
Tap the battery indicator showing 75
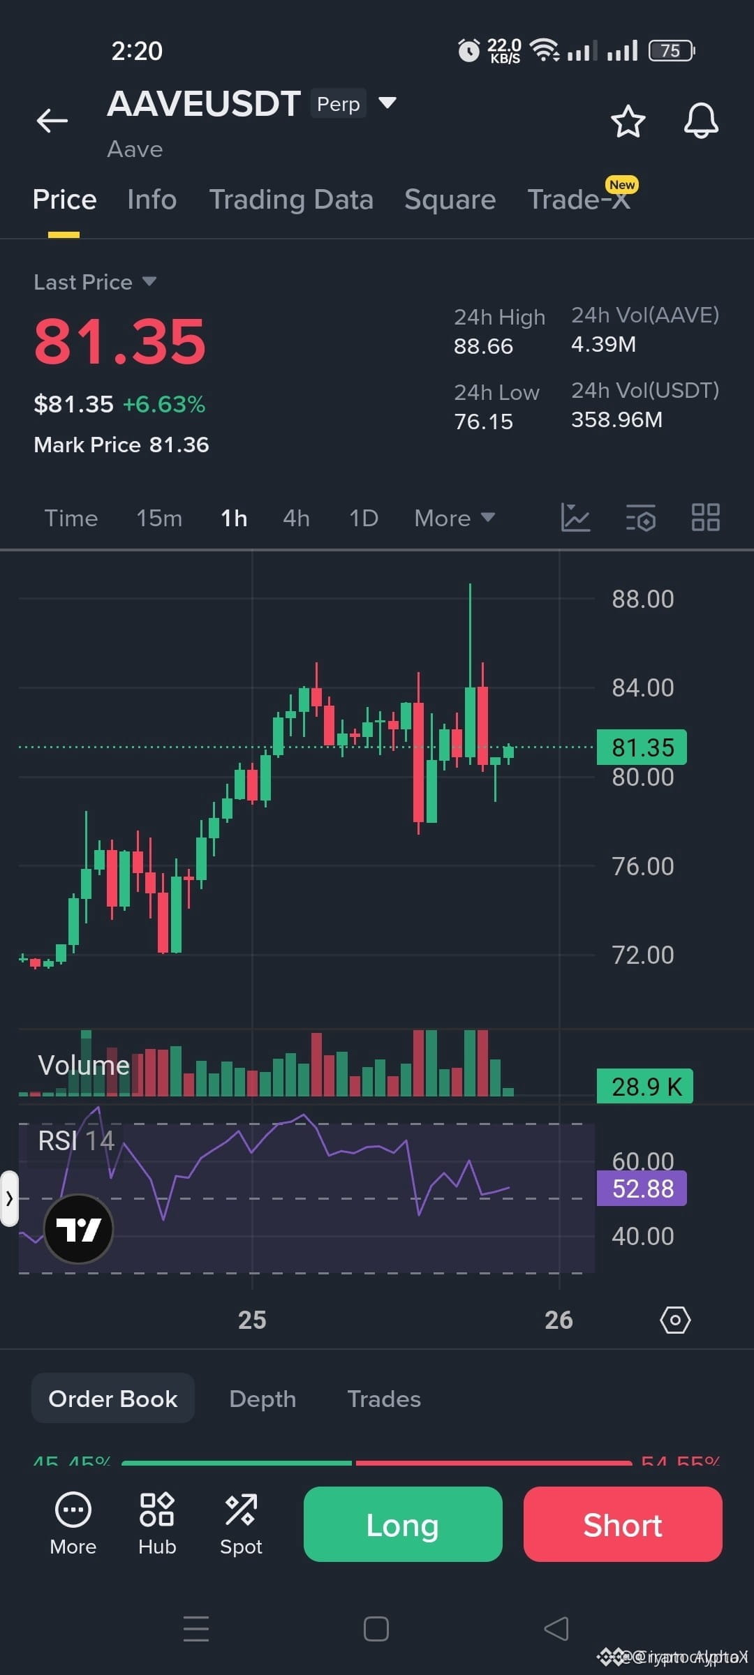coord(672,50)
